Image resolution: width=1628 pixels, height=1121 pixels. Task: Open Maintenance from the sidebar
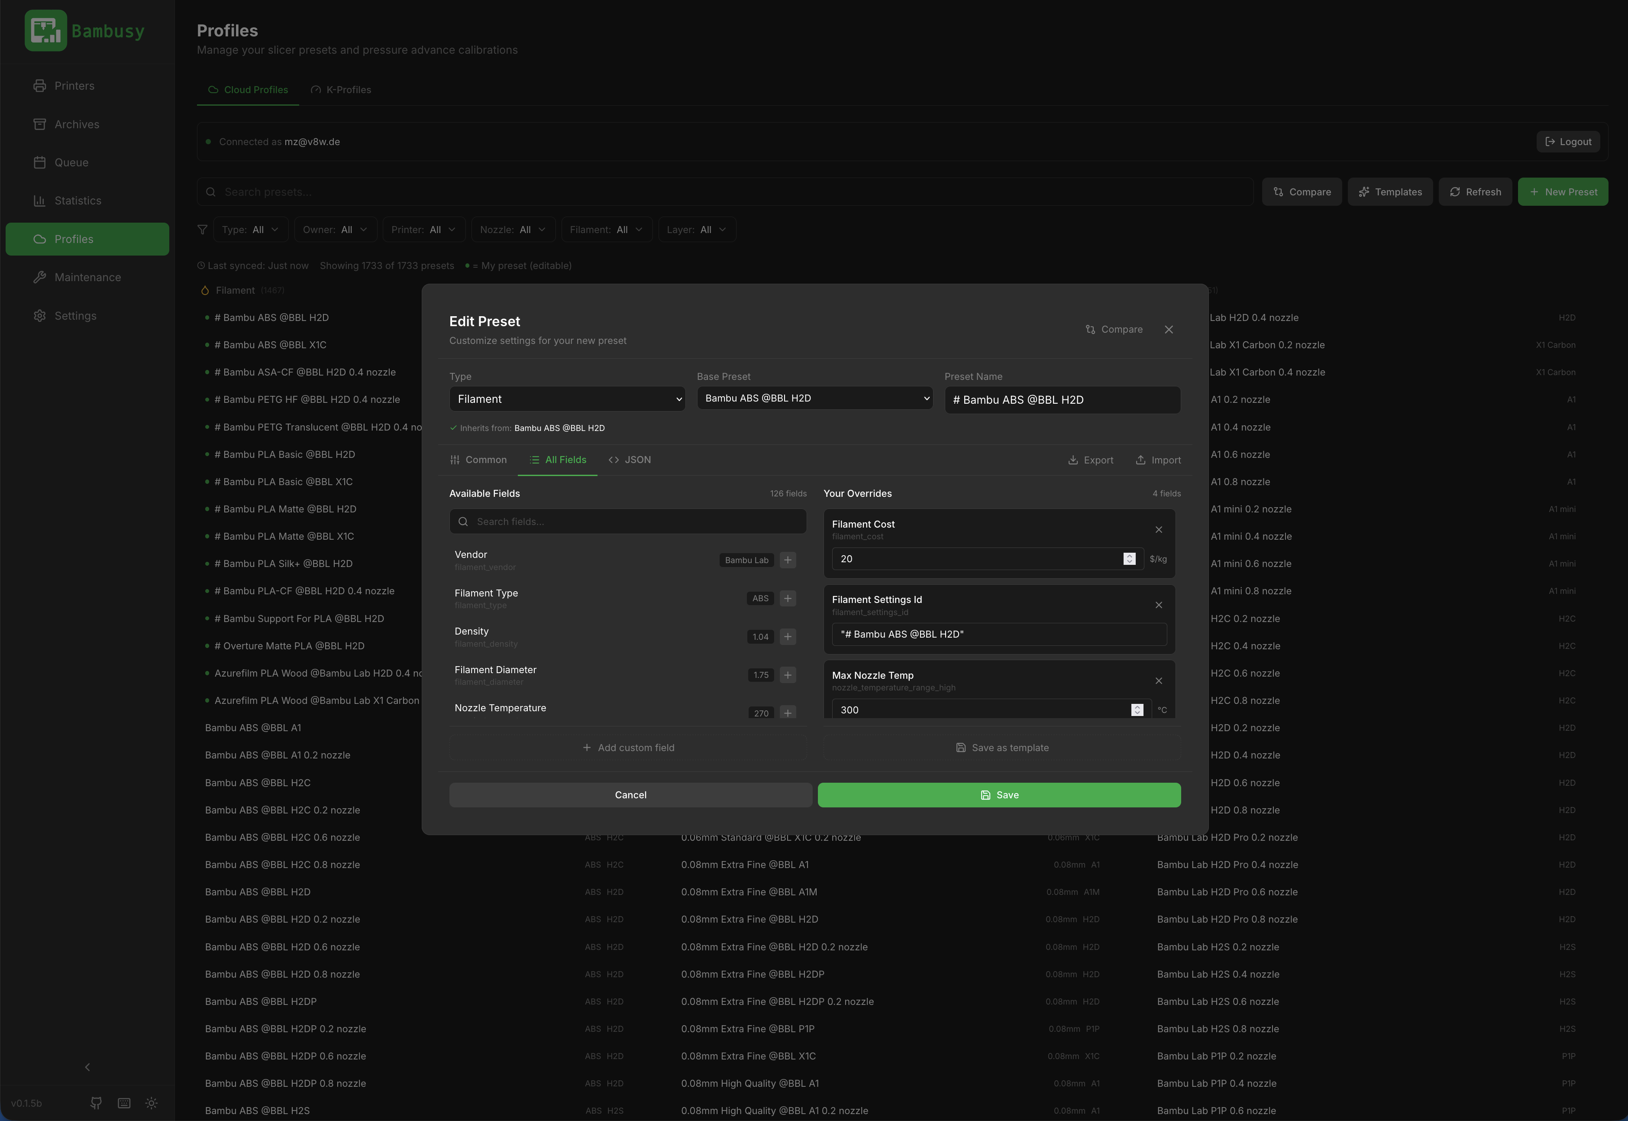[x=87, y=278]
